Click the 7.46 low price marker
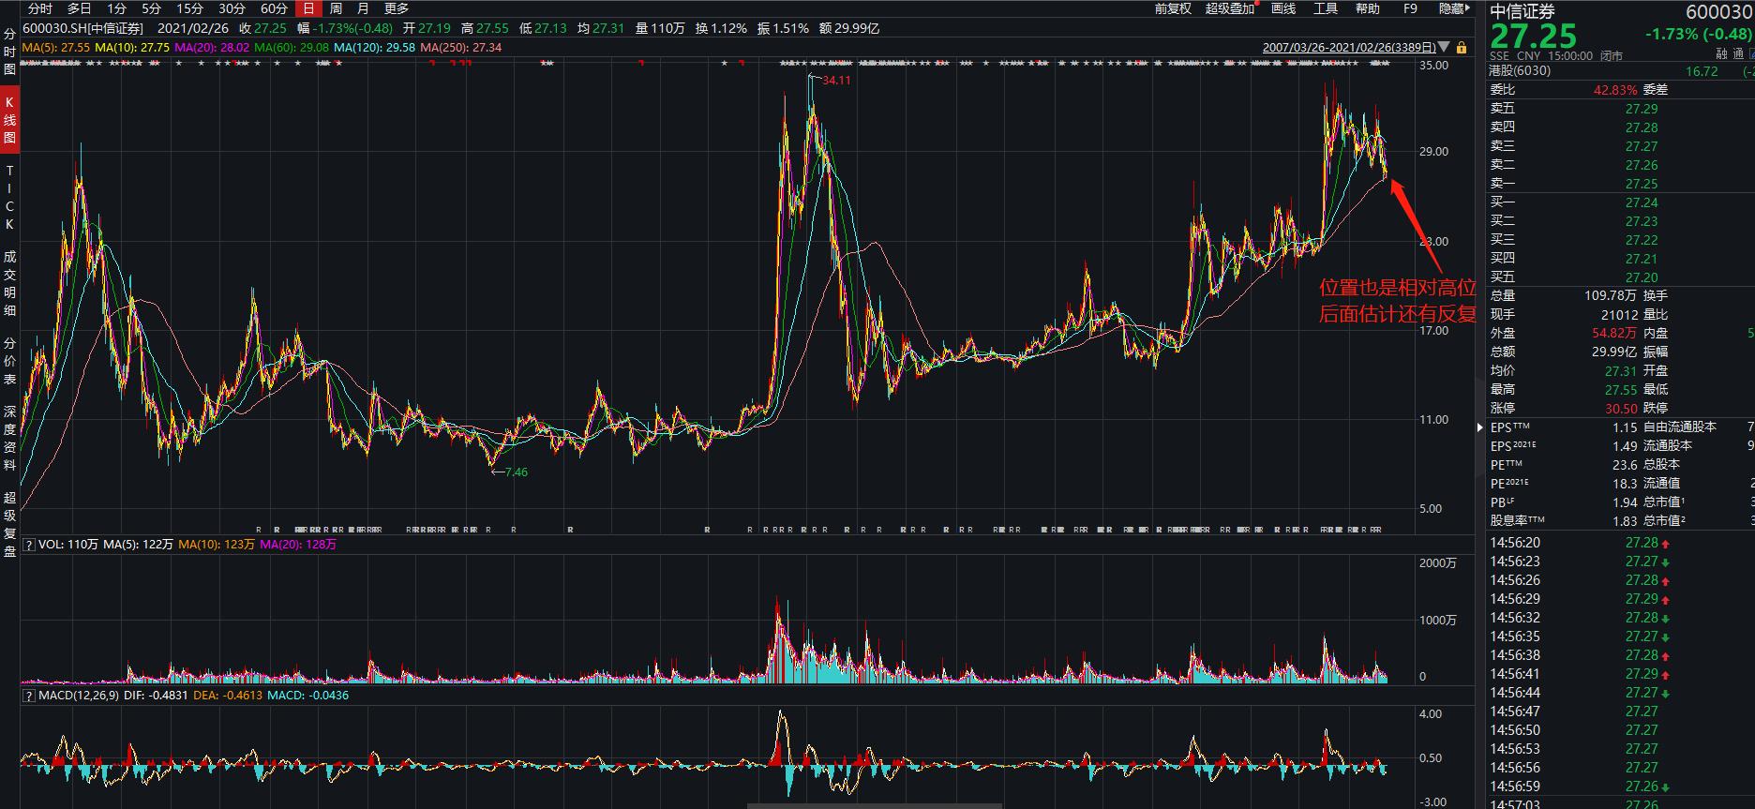This screenshot has width=1755, height=809. coord(516,472)
